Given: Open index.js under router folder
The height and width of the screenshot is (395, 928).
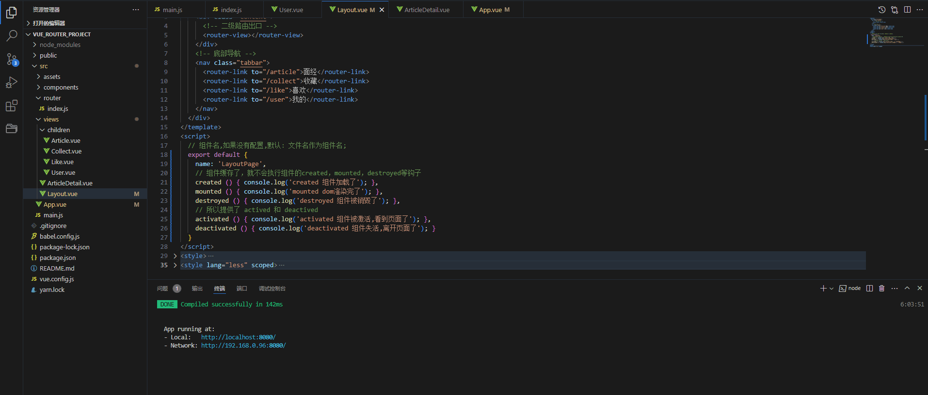Looking at the screenshot, I should [85, 108].
